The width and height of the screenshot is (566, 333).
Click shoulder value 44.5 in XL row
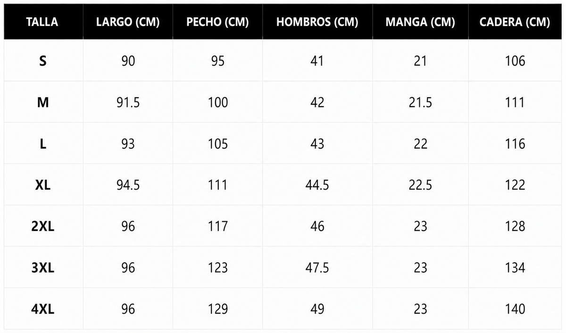click(x=317, y=185)
